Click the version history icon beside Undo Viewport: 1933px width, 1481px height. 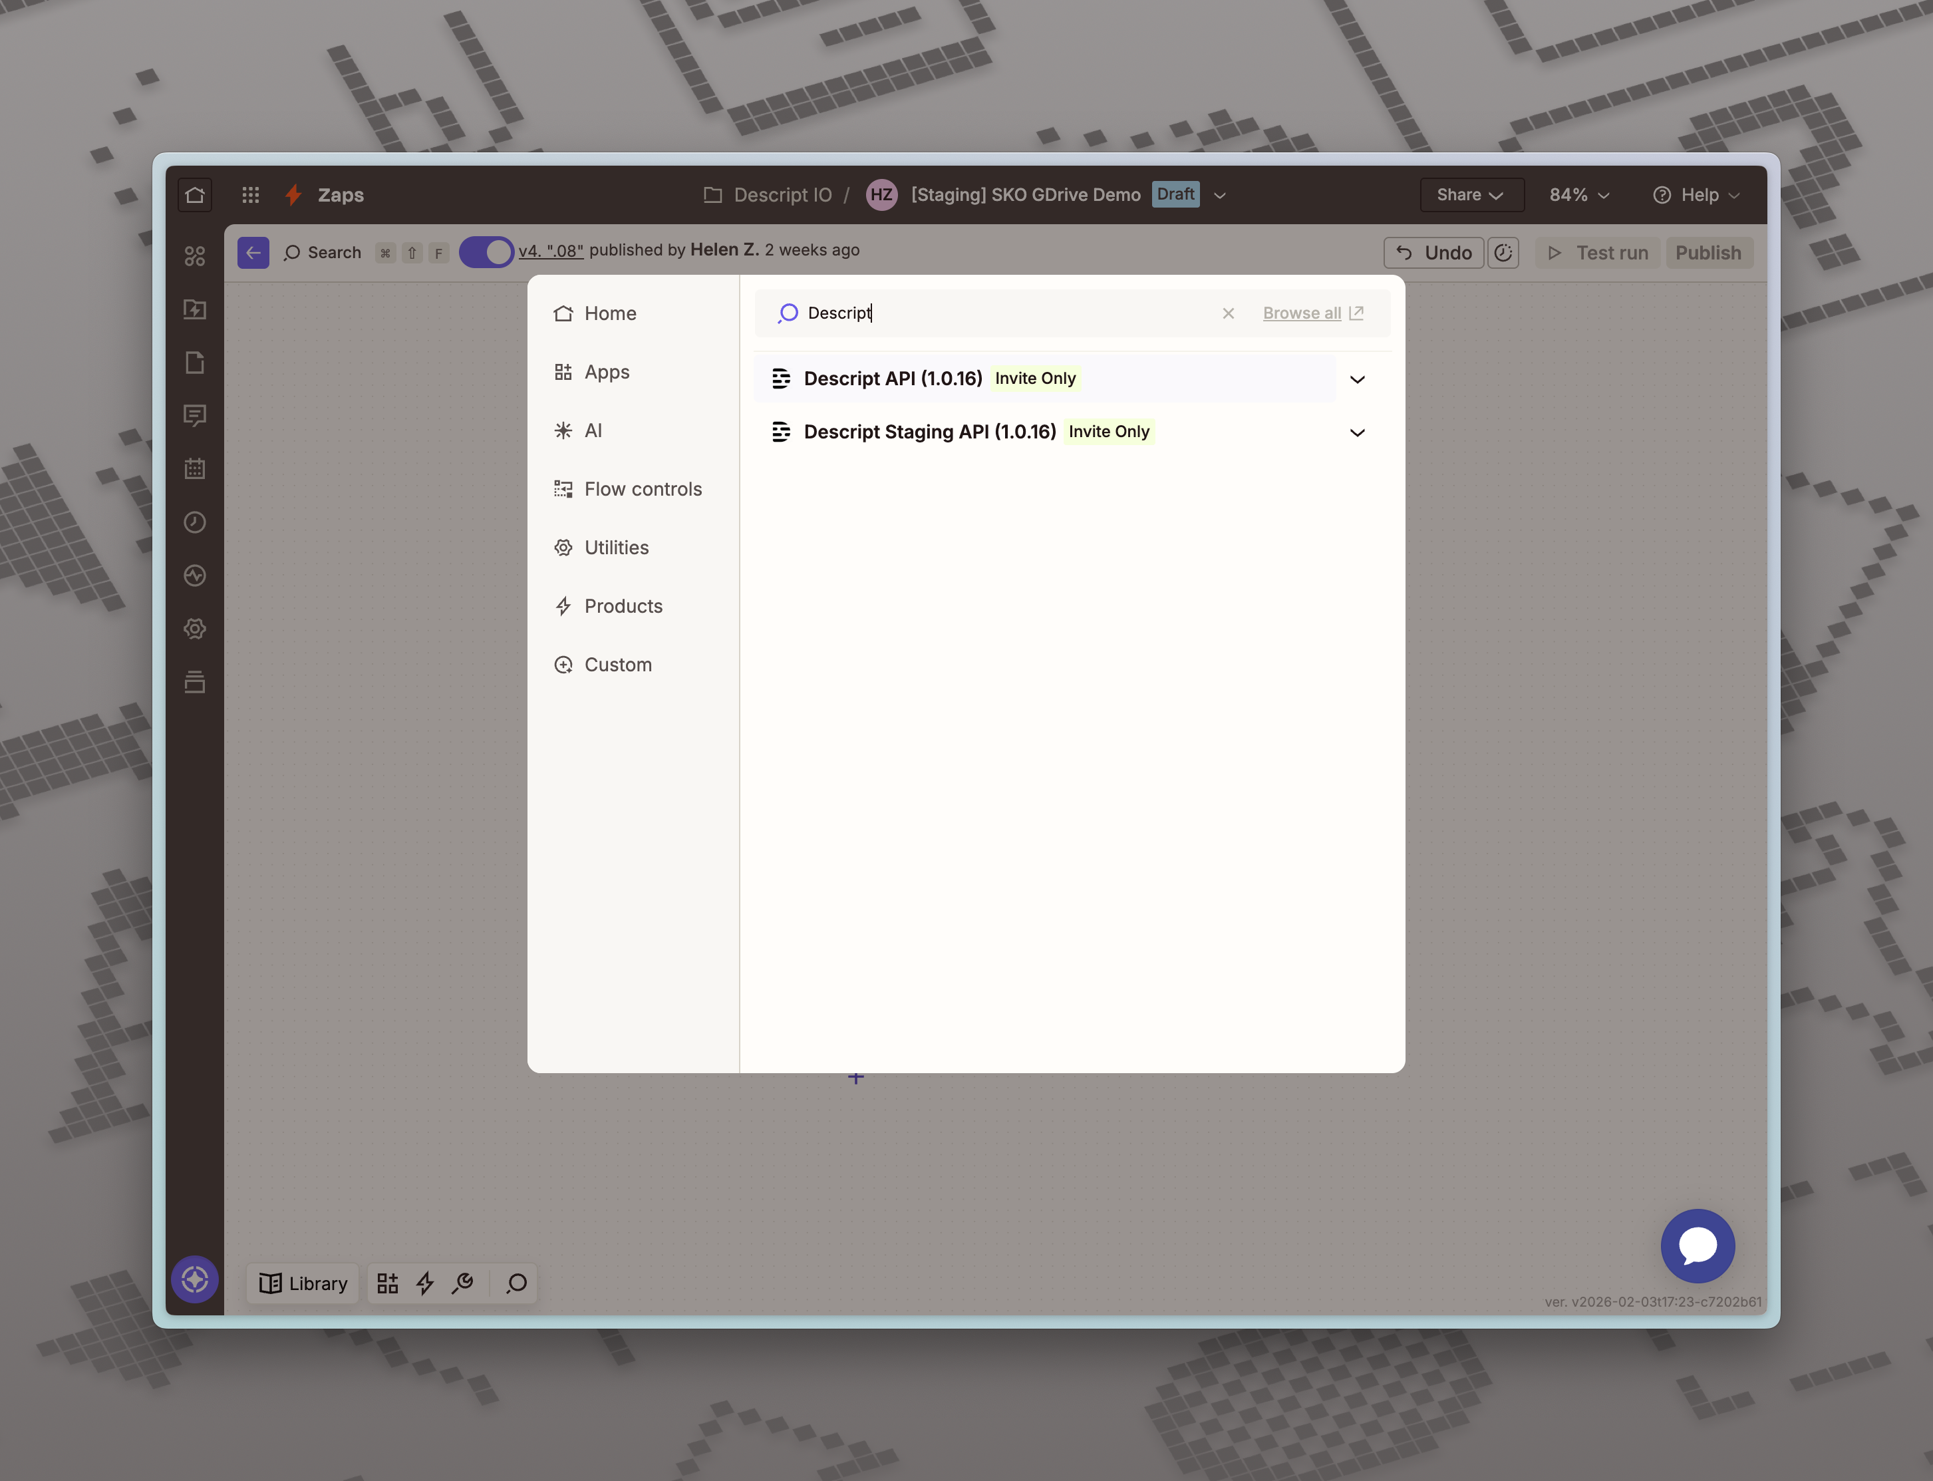tap(1503, 253)
